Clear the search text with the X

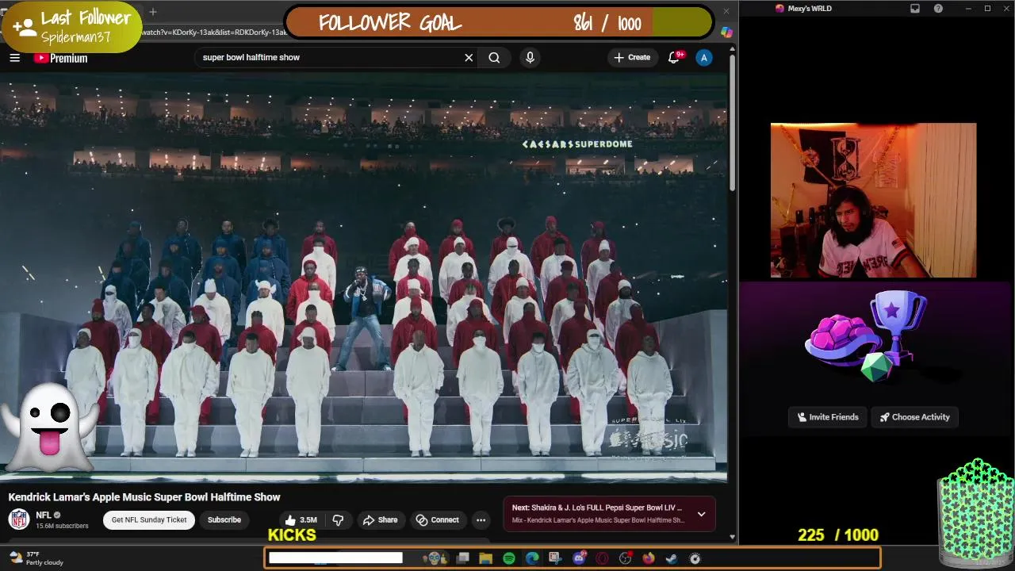(x=469, y=57)
